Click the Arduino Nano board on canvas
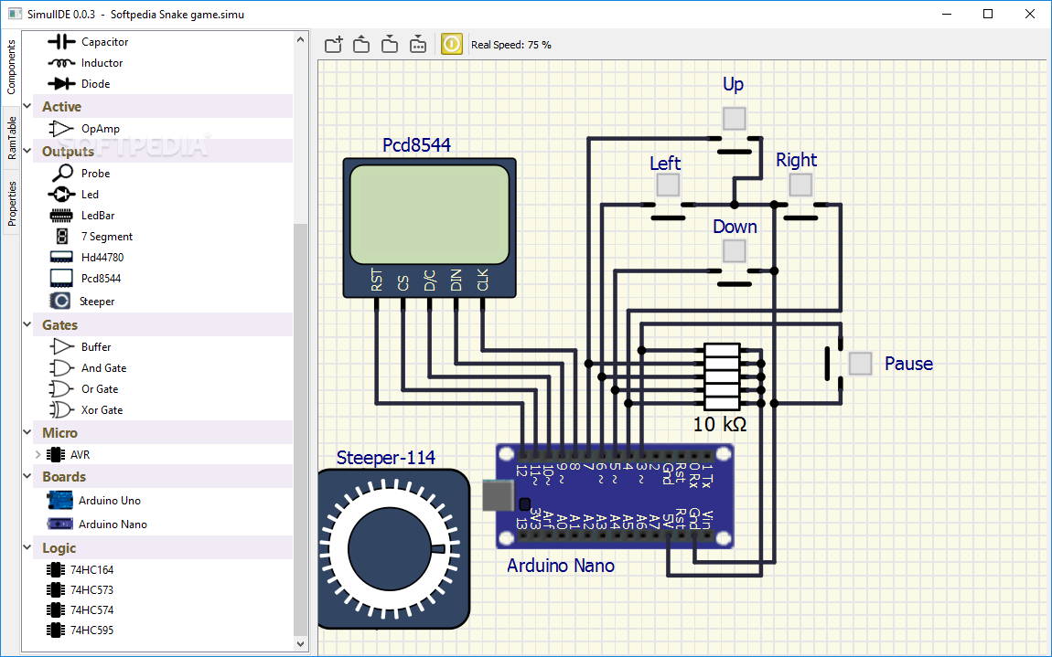This screenshot has height=657, width=1052. [x=615, y=496]
